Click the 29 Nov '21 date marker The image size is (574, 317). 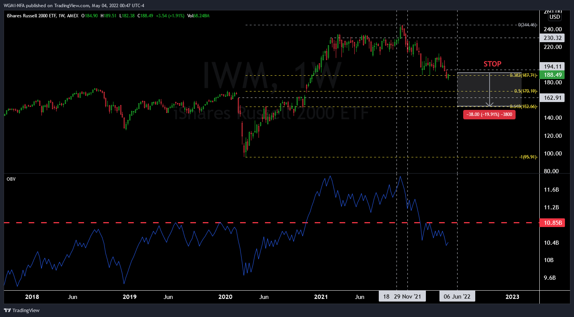407,297
